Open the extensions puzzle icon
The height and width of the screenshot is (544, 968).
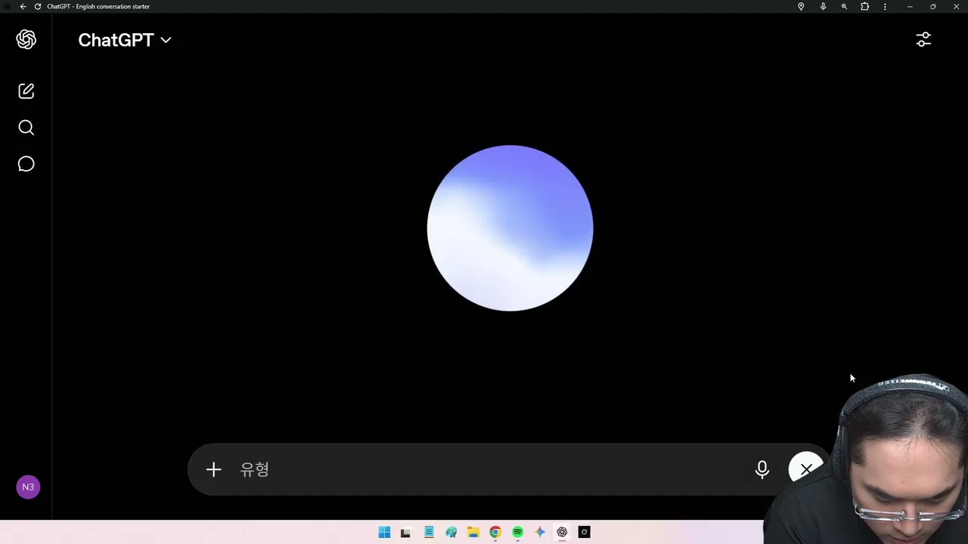865,6
